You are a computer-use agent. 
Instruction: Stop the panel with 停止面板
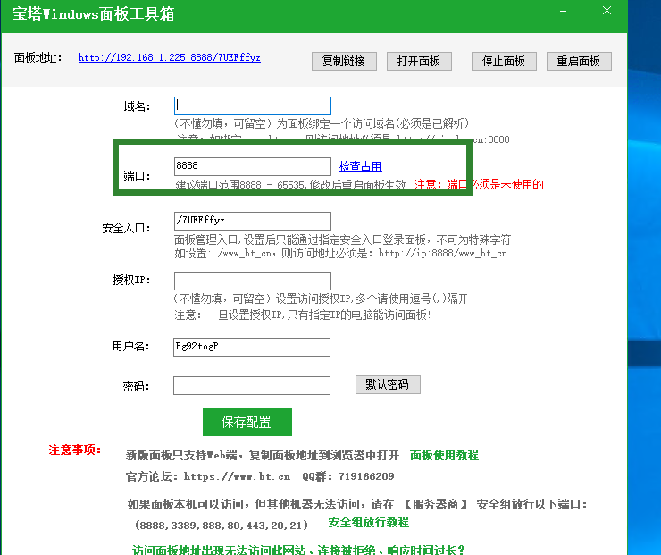[504, 61]
